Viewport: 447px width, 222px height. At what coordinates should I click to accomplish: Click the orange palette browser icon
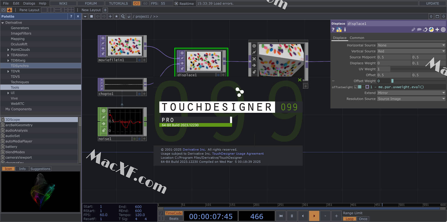click(x=9, y=10)
